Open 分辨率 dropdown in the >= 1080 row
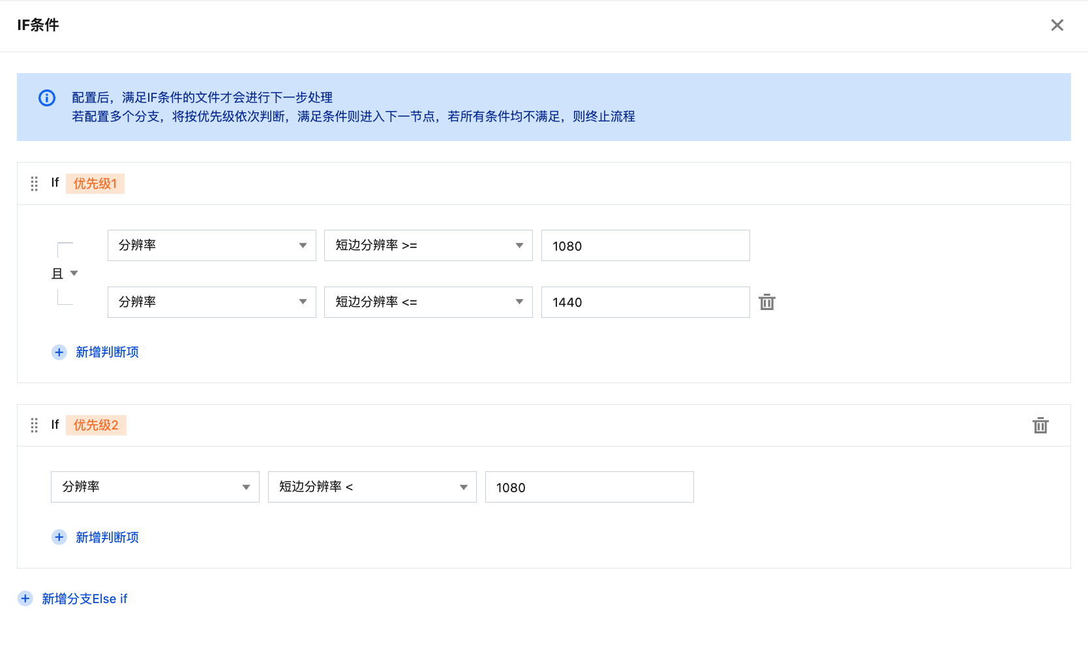This screenshot has width=1088, height=671. (x=212, y=245)
